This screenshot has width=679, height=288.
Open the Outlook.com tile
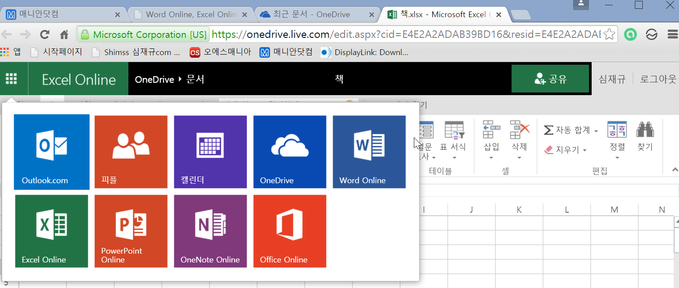pos(52,152)
